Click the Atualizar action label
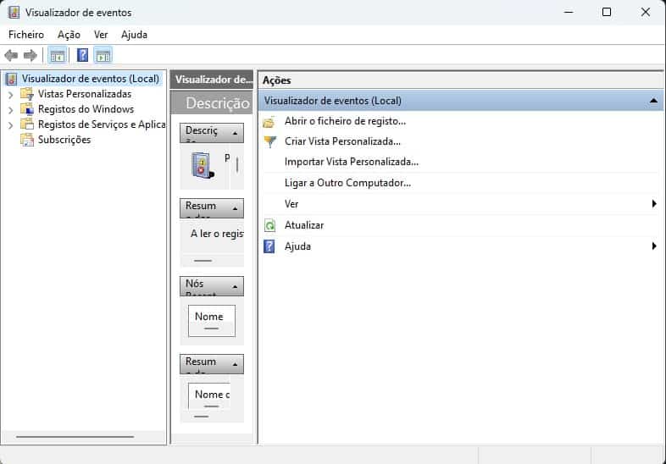666x464 pixels. pos(304,225)
